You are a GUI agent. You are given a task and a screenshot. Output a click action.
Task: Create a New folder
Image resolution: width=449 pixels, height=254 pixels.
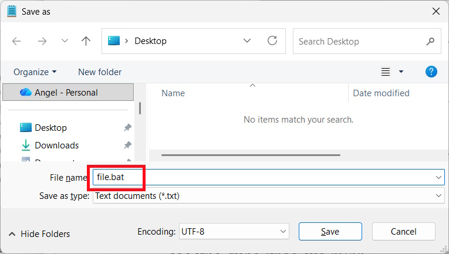point(100,72)
